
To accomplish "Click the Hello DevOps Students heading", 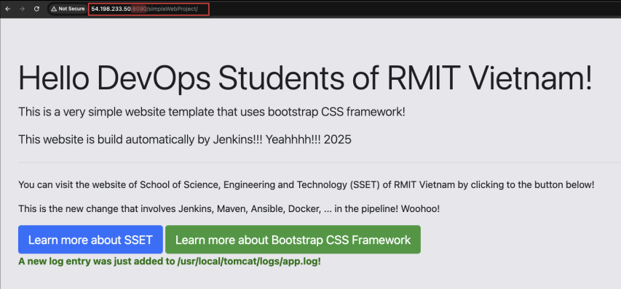I will pos(305,78).
